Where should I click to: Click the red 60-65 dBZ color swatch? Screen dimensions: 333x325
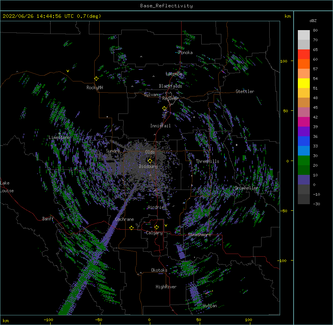point(304,54)
